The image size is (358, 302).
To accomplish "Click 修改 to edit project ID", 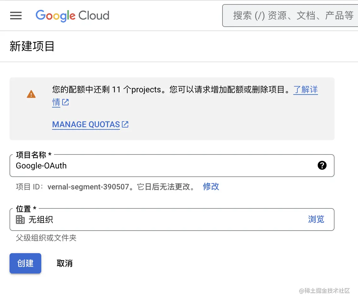I will tap(211, 187).
